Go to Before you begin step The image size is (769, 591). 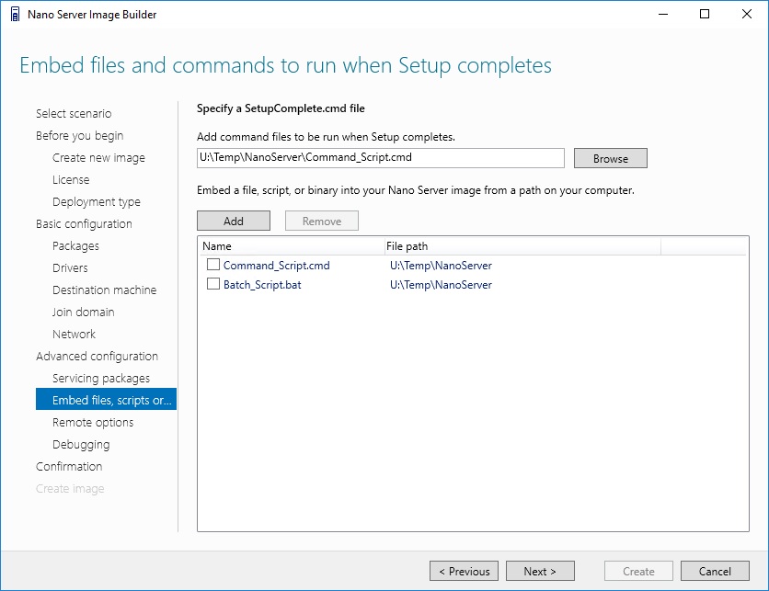[x=79, y=136]
